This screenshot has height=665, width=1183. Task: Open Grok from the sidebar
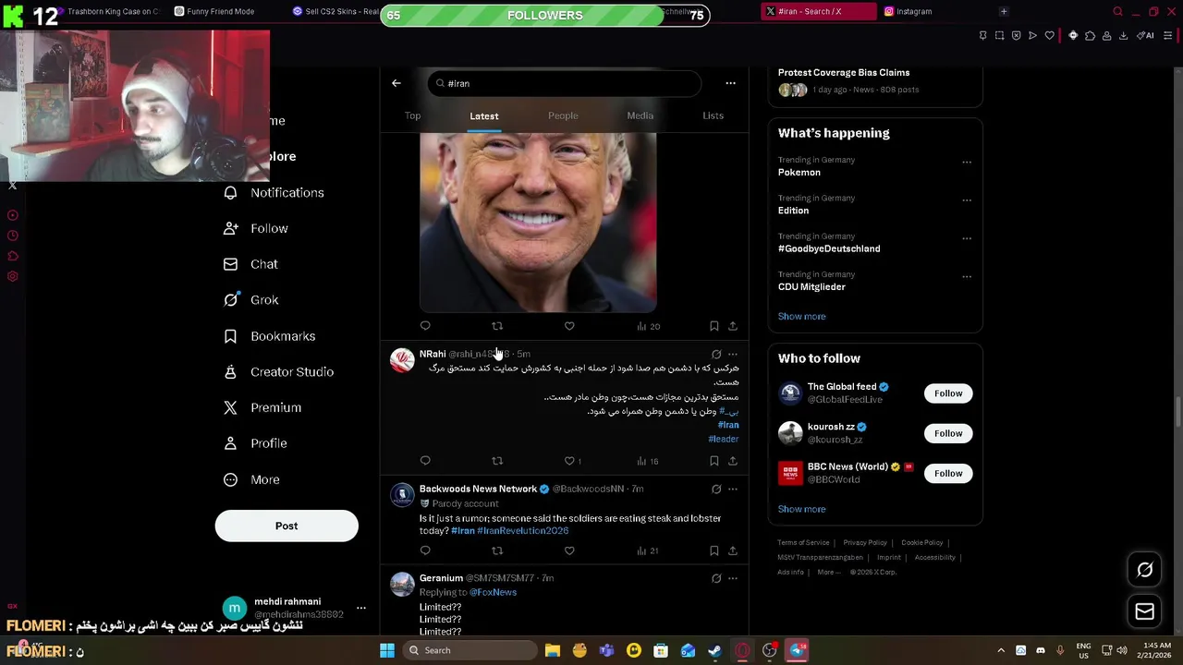pyautogui.click(x=251, y=299)
